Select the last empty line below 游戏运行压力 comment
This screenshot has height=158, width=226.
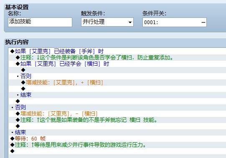point(117,151)
